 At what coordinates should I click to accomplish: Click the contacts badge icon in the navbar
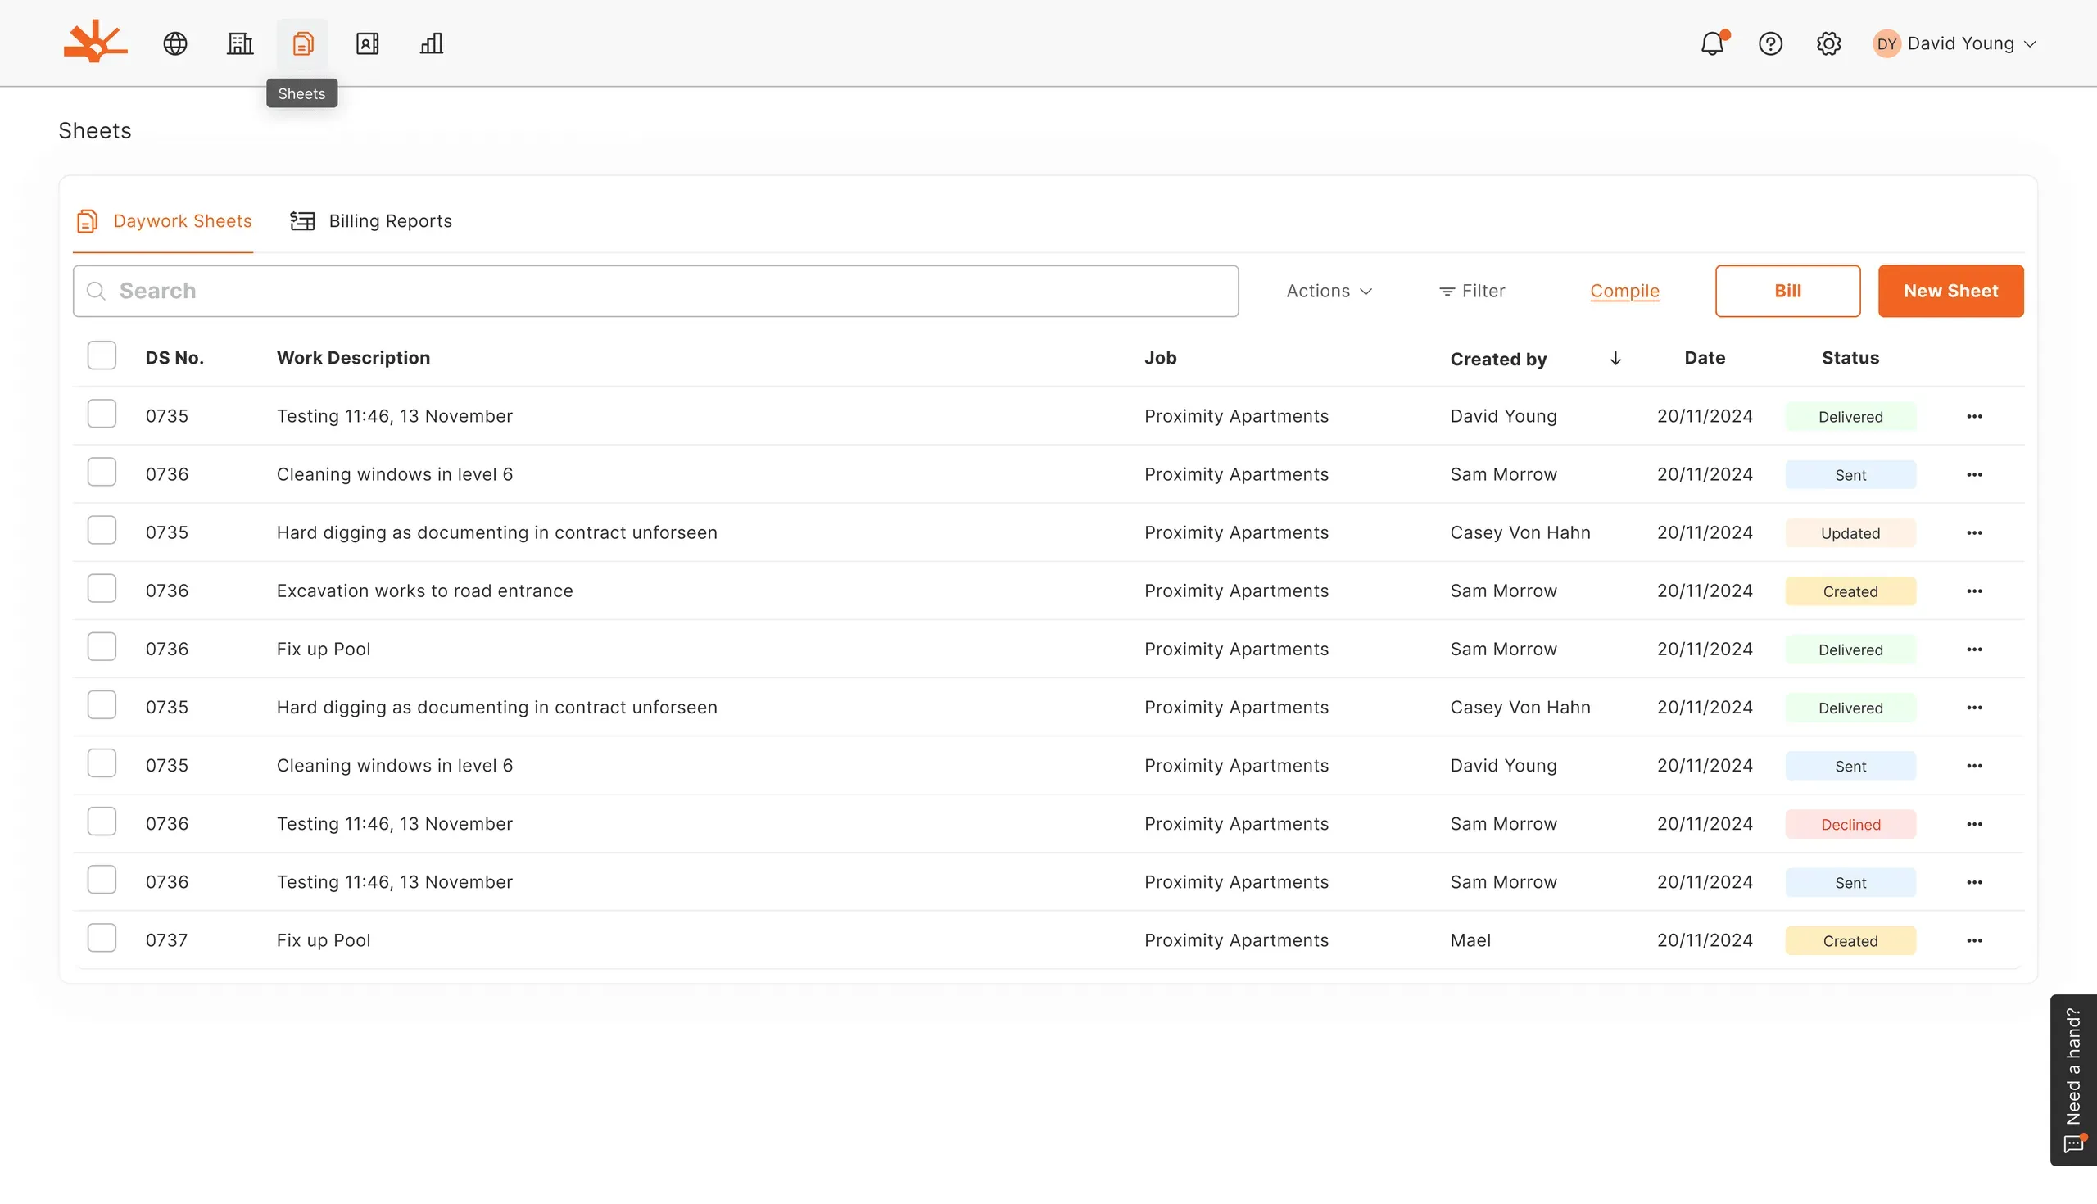pyautogui.click(x=367, y=43)
